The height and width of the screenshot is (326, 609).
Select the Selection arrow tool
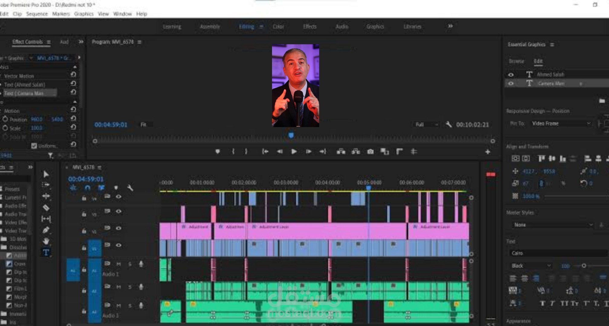pyautogui.click(x=46, y=174)
